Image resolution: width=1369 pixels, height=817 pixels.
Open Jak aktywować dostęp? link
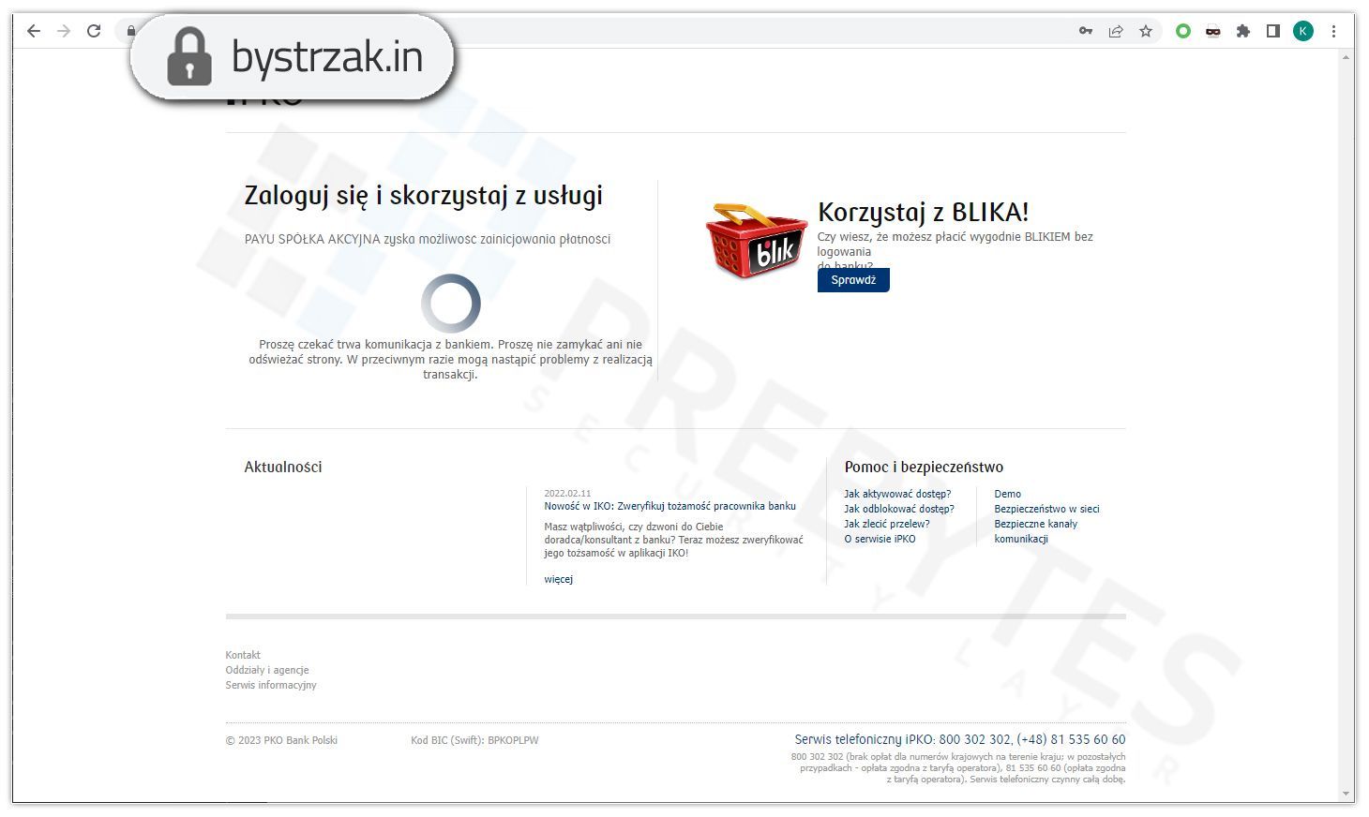(x=896, y=494)
